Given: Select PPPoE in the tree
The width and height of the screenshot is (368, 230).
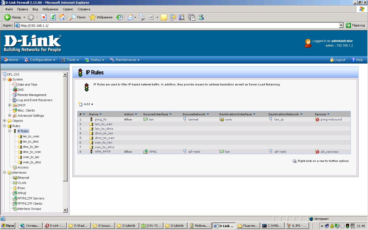Looking at the screenshot, I should coord(22,193).
